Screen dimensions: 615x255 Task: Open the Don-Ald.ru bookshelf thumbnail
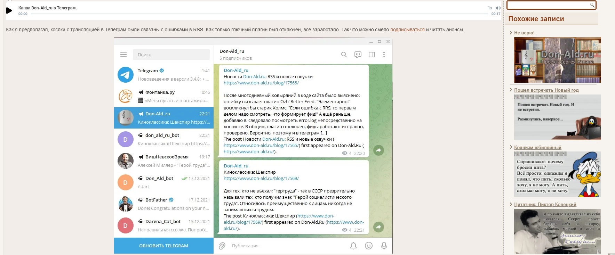558,60
